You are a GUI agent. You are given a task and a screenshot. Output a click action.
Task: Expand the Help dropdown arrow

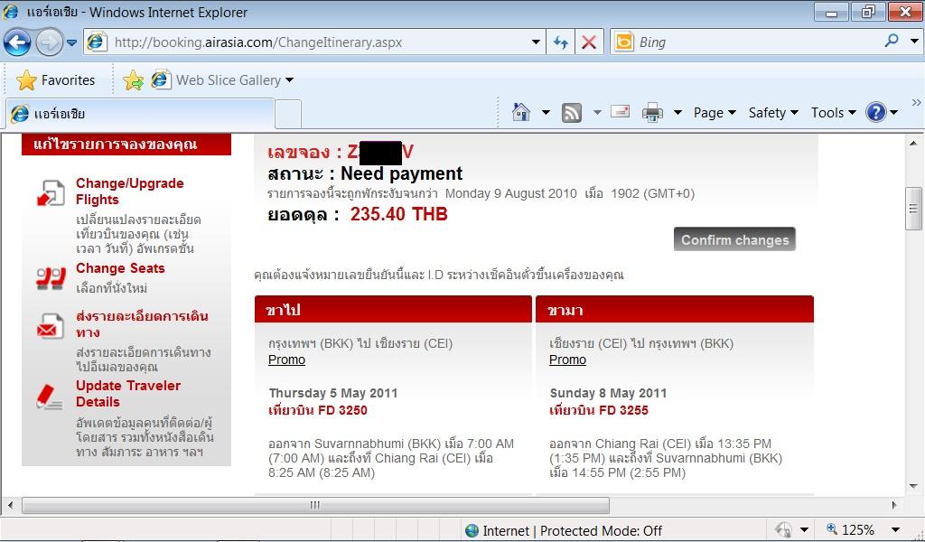click(x=894, y=112)
